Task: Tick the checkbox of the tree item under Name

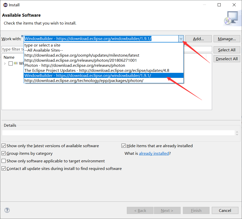Action: point(11,63)
